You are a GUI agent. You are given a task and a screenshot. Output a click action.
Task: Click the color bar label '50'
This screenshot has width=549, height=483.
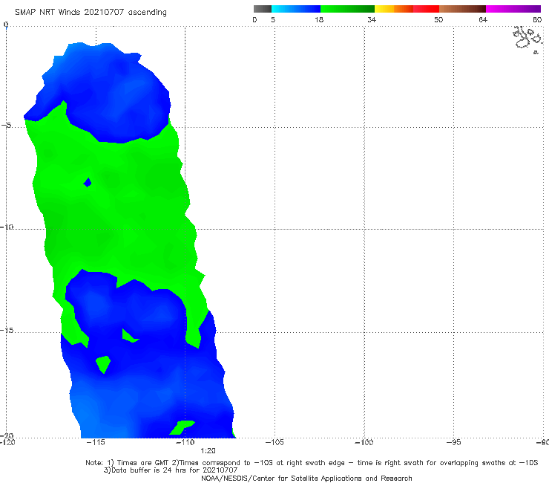(438, 20)
